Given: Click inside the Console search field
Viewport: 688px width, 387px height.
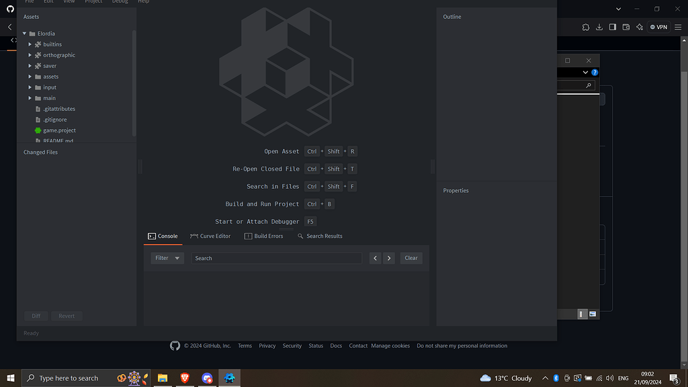Looking at the screenshot, I should (275, 258).
